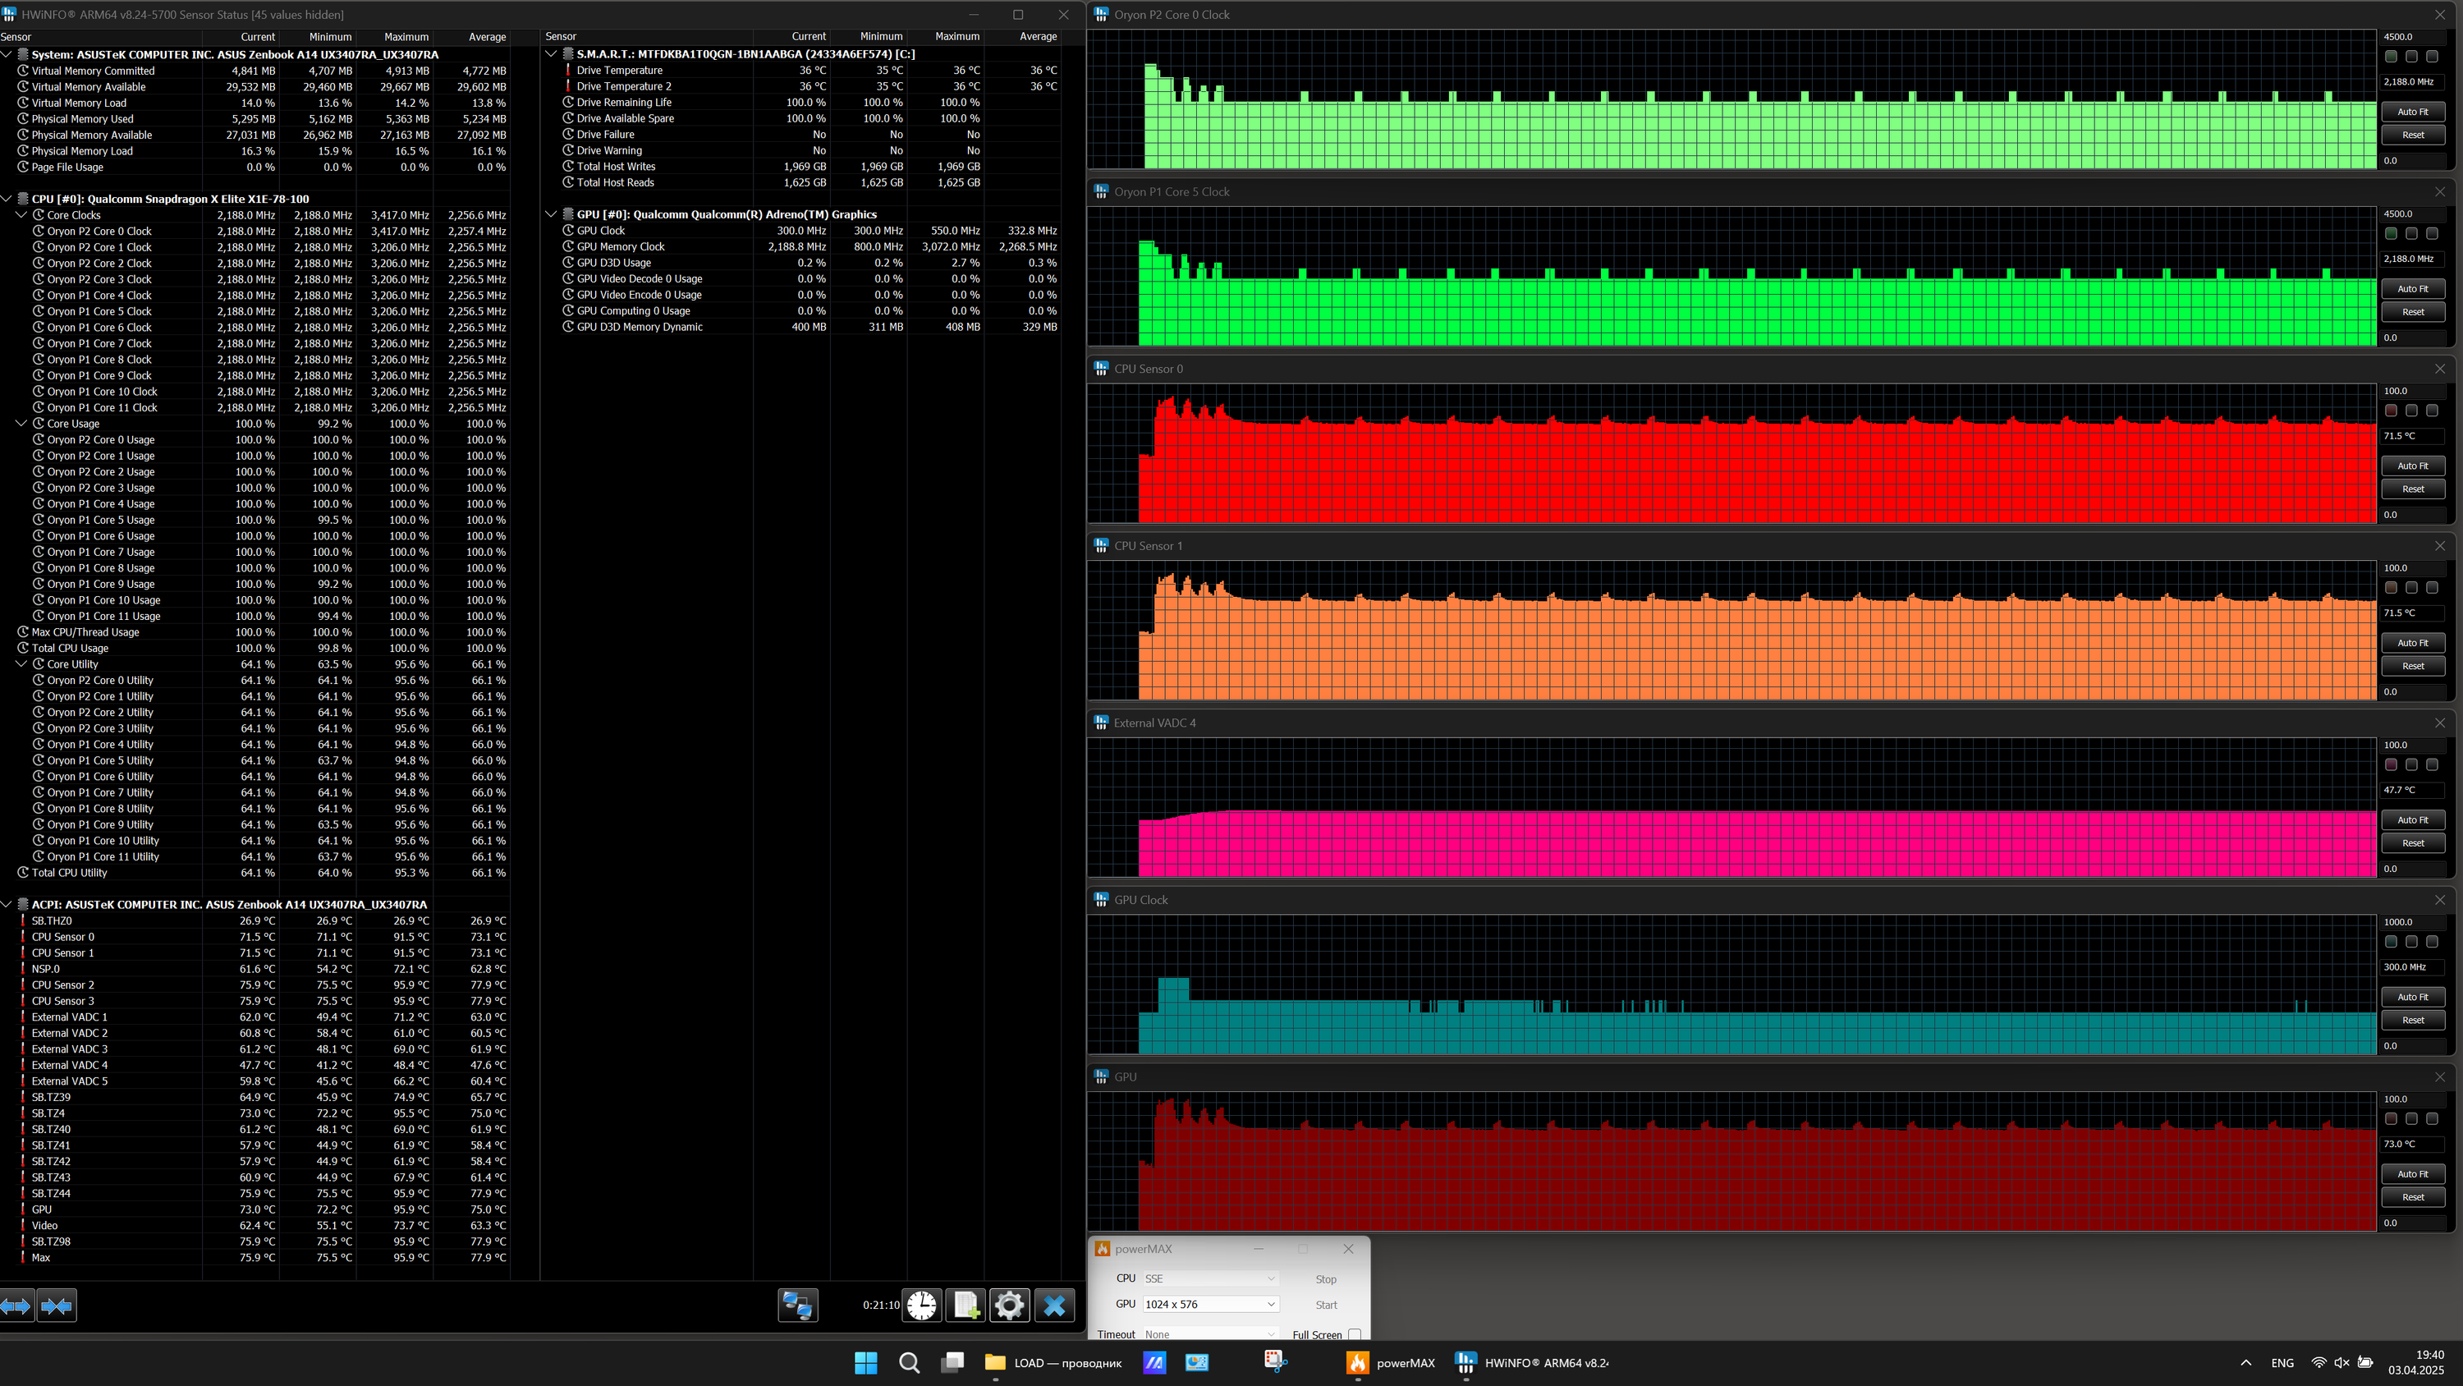2463x1386 pixels.
Task: Click Stop button in powerMAX
Action: (x=1325, y=1279)
